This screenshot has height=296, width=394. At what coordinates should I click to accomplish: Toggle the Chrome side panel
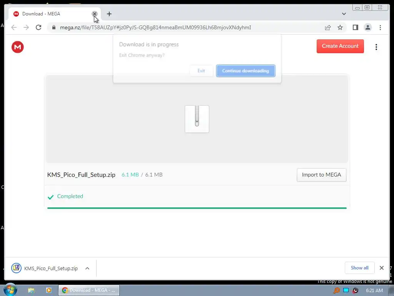tap(355, 27)
